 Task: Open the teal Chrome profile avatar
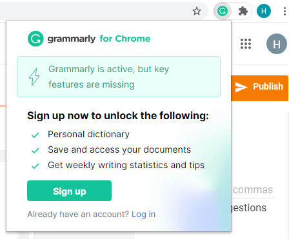(x=264, y=11)
